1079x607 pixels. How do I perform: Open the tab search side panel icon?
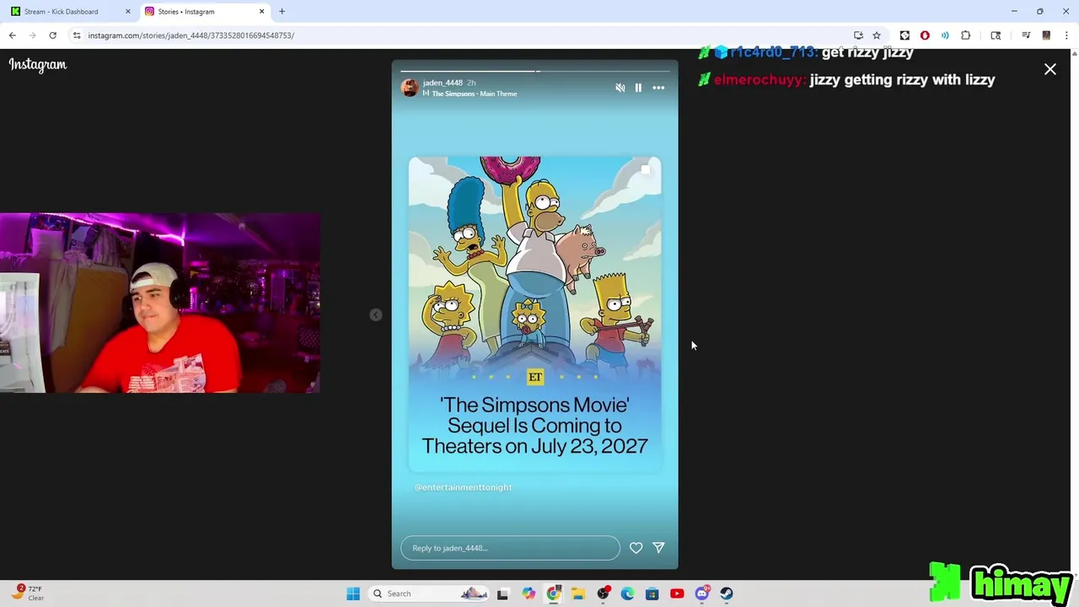(996, 35)
